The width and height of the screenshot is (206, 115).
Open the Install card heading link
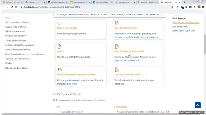60,51
